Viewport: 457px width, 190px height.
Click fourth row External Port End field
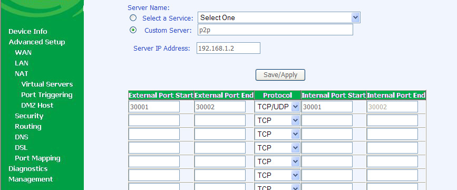[220, 148]
